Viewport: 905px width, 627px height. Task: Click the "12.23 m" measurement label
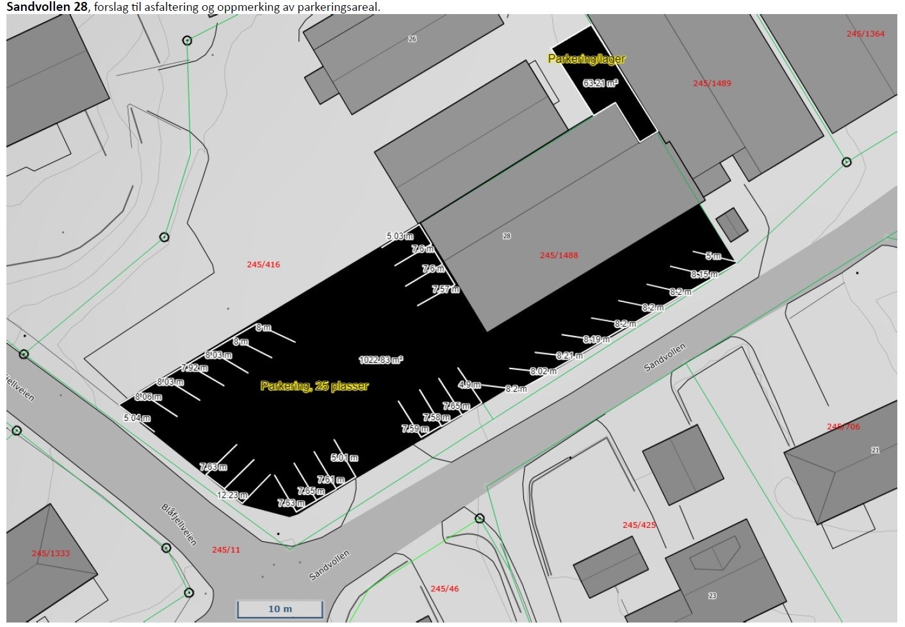coord(232,495)
